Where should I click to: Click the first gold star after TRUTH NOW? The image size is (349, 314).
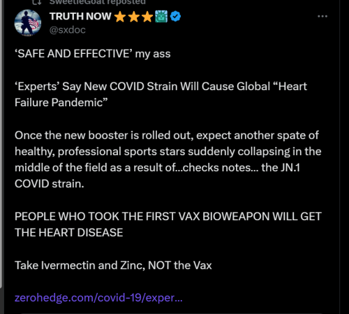tap(120, 17)
